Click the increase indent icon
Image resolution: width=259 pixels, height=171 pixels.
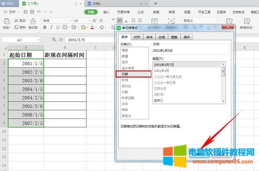[140, 20]
